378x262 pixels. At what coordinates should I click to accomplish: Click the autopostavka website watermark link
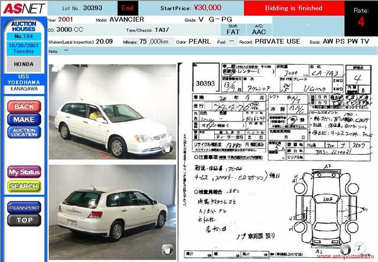click(x=347, y=257)
